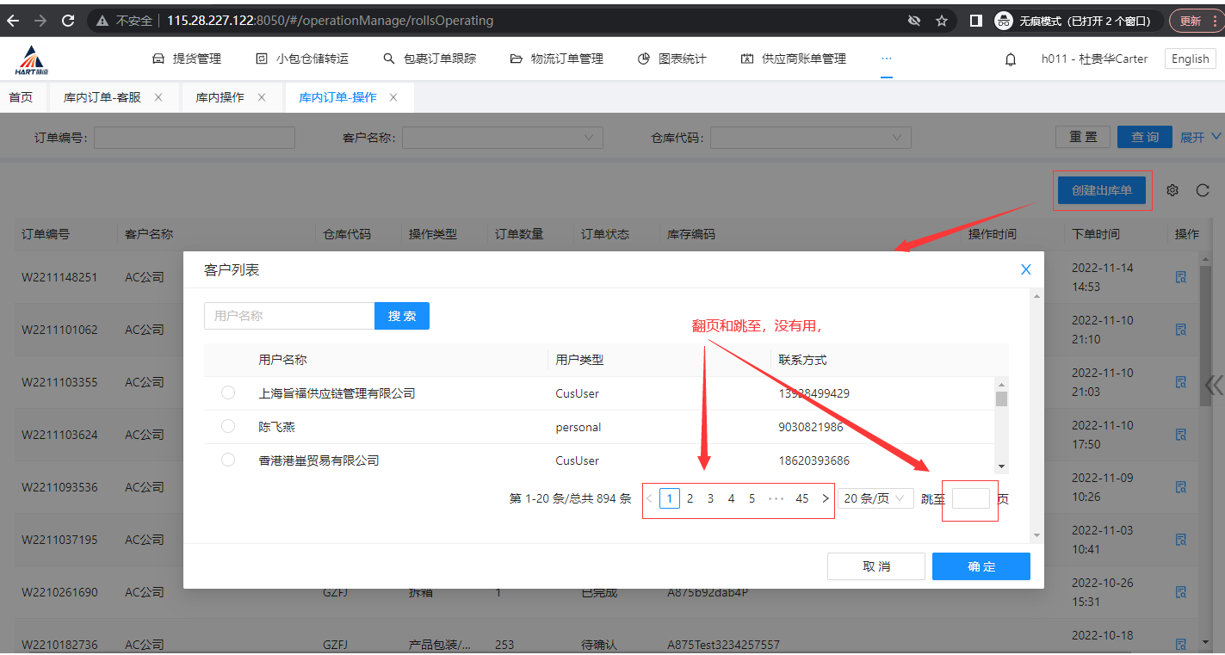Viewport: 1225px width, 655px height.
Task: Choose the 香港港崖贸易有限公司 radio option
Action: pyautogui.click(x=228, y=460)
